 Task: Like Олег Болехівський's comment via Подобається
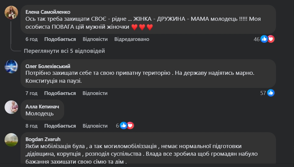pyautogui.click(x=60, y=93)
